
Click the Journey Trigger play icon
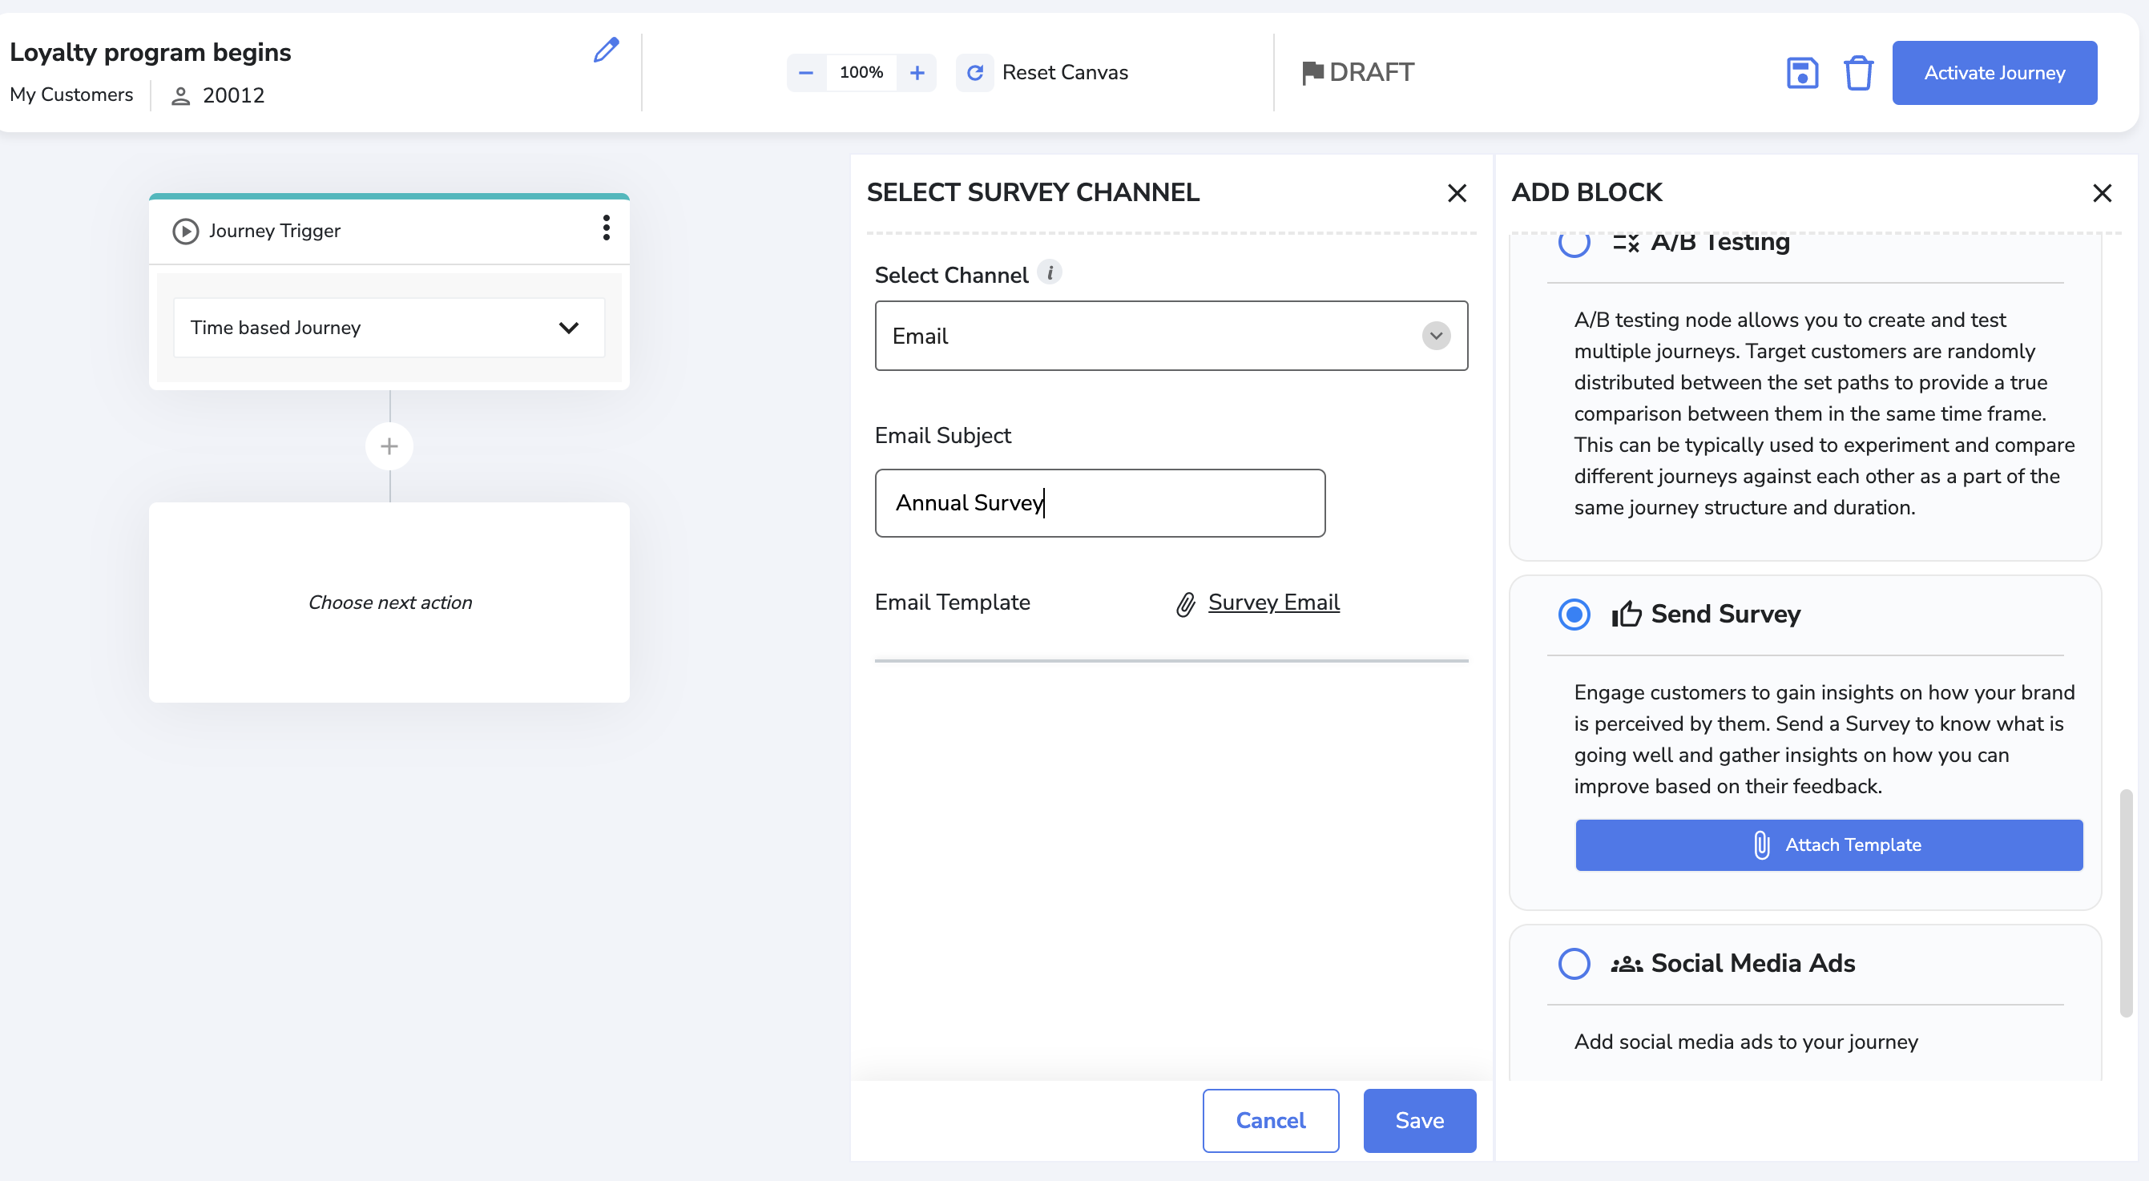click(x=185, y=231)
